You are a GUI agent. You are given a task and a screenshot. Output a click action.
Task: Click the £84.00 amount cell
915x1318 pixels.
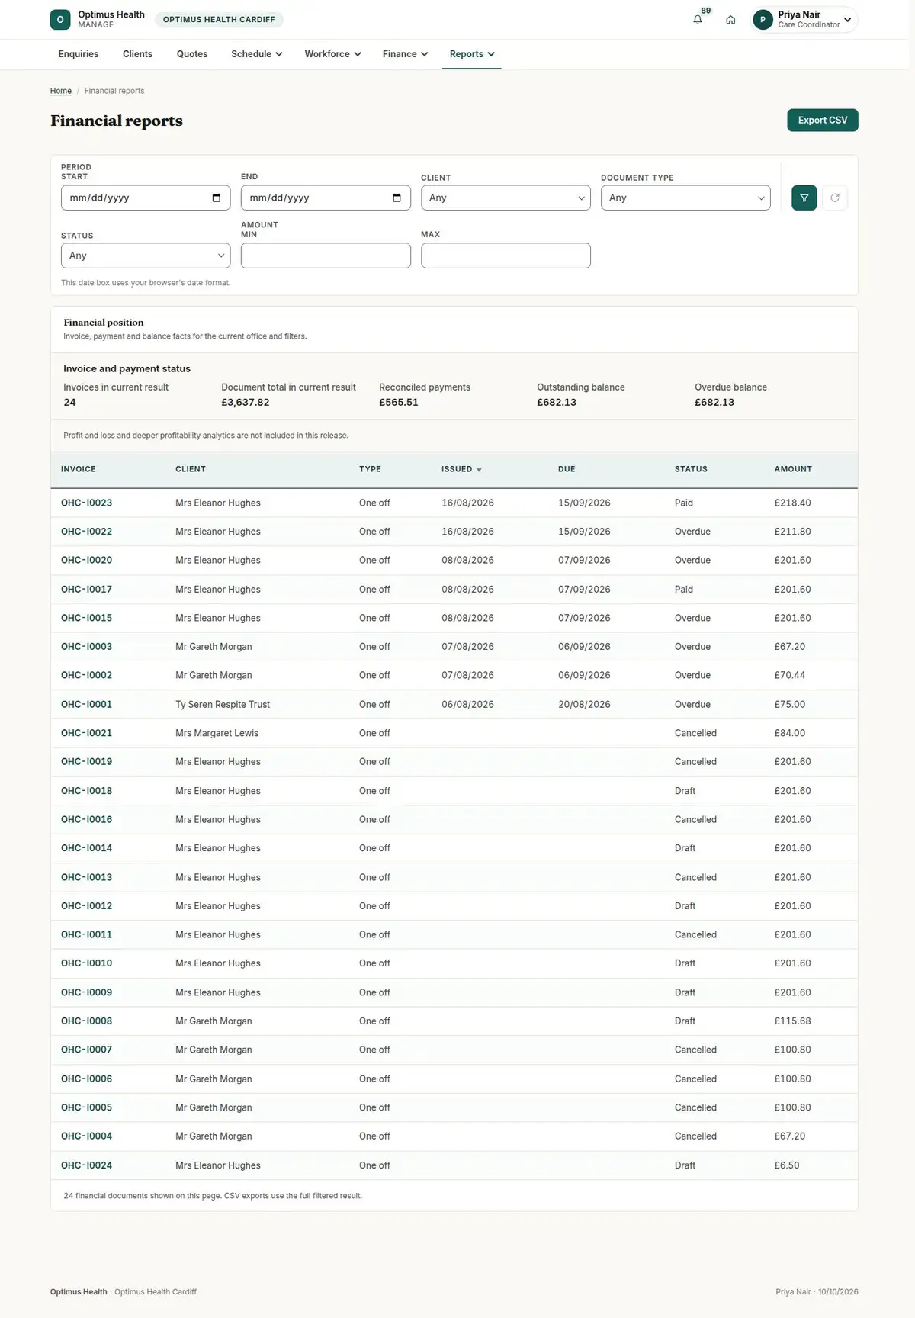pos(790,733)
